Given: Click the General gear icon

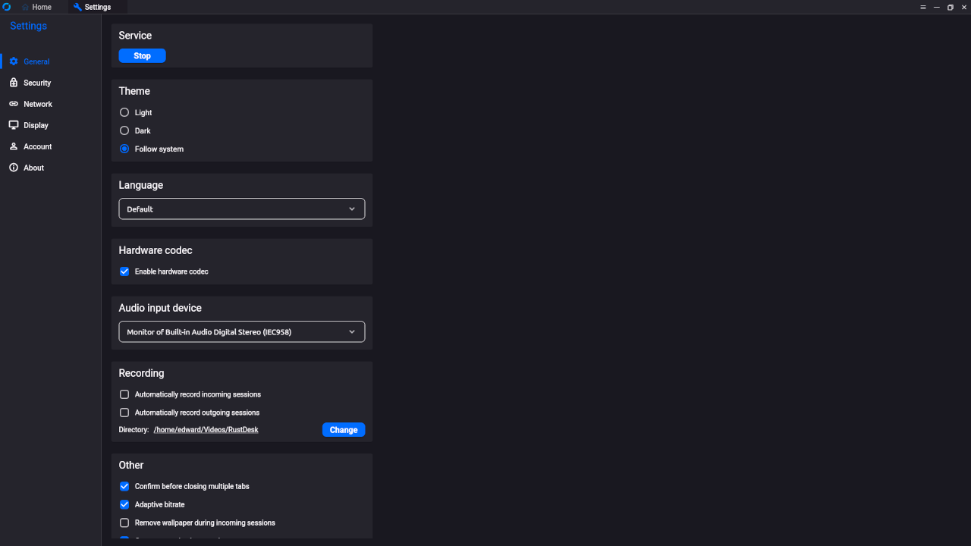Looking at the screenshot, I should pyautogui.click(x=14, y=61).
